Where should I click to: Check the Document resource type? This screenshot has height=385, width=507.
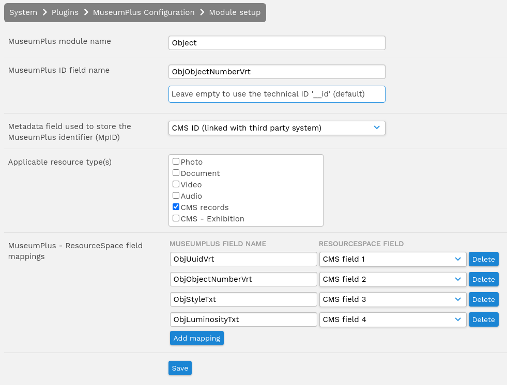(176, 173)
